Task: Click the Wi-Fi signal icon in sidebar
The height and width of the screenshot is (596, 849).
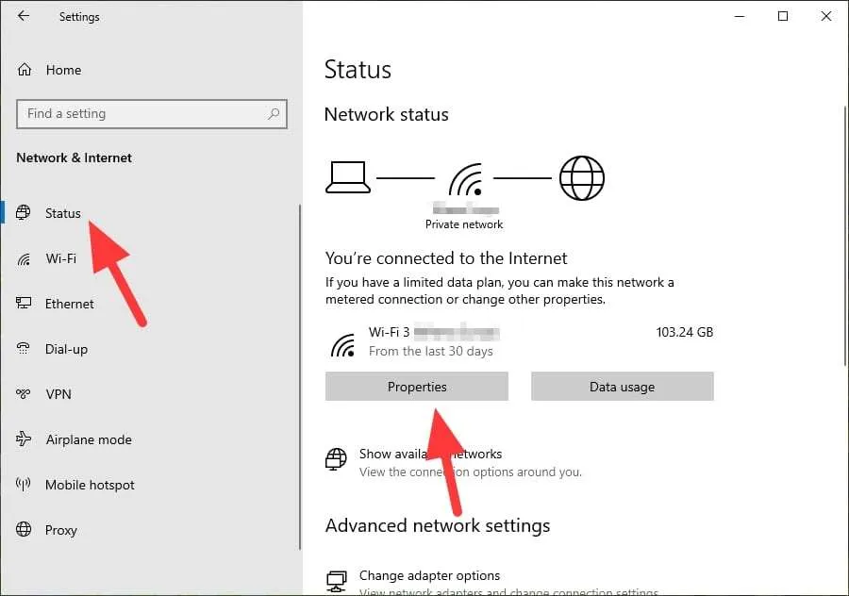Action: (x=24, y=259)
